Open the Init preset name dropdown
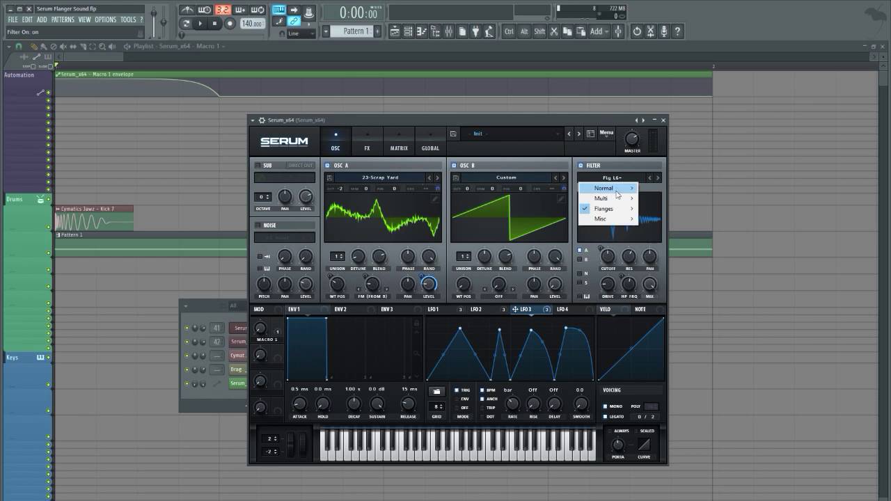The width and height of the screenshot is (891, 501). click(512, 134)
